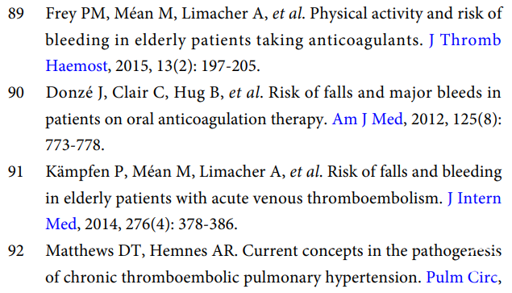Click the citation '2014, 276(4): 378-386'
Viewport: 512px width, 293px height.
pyautogui.click(x=160, y=224)
